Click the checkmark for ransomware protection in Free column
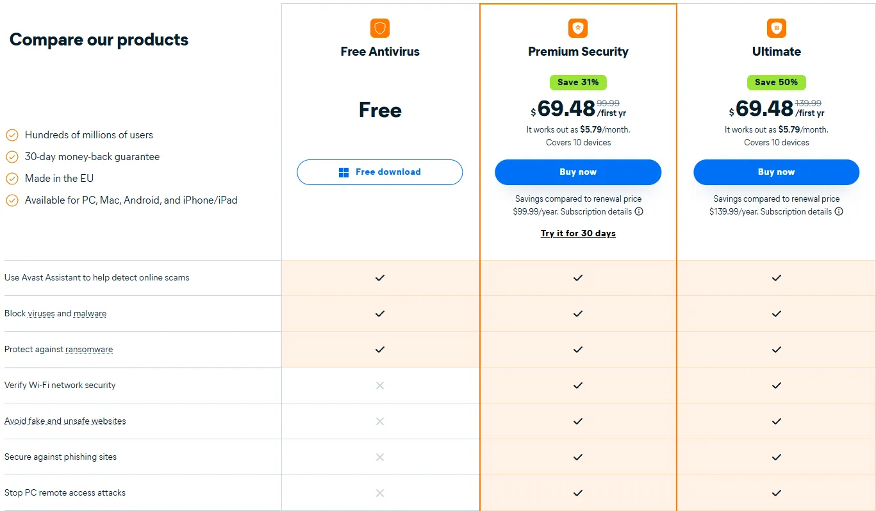 coord(379,349)
